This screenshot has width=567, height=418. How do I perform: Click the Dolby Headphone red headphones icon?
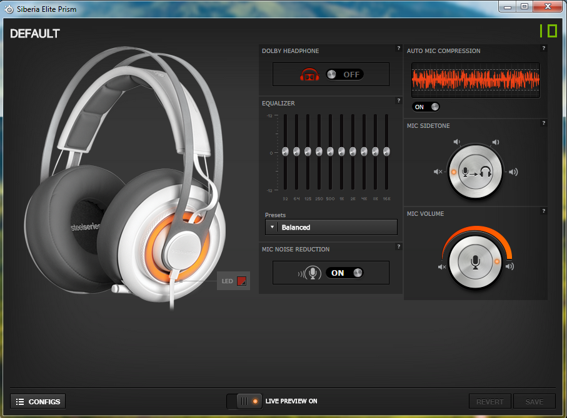[x=309, y=74]
